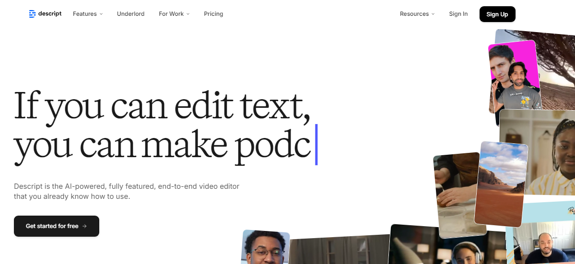Click the Sign In link
This screenshot has width=575, height=264.
click(458, 14)
